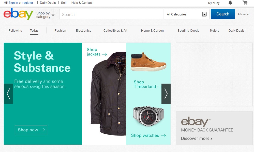254x152 pixels.
Task: Click the Style & Substance headline
Action: tap(42, 62)
